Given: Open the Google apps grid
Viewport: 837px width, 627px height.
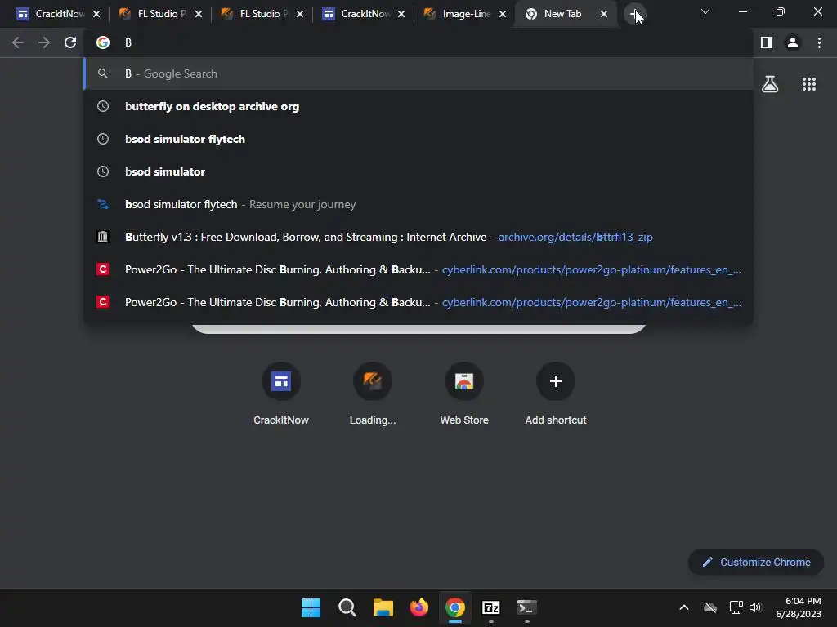Looking at the screenshot, I should click(x=809, y=84).
